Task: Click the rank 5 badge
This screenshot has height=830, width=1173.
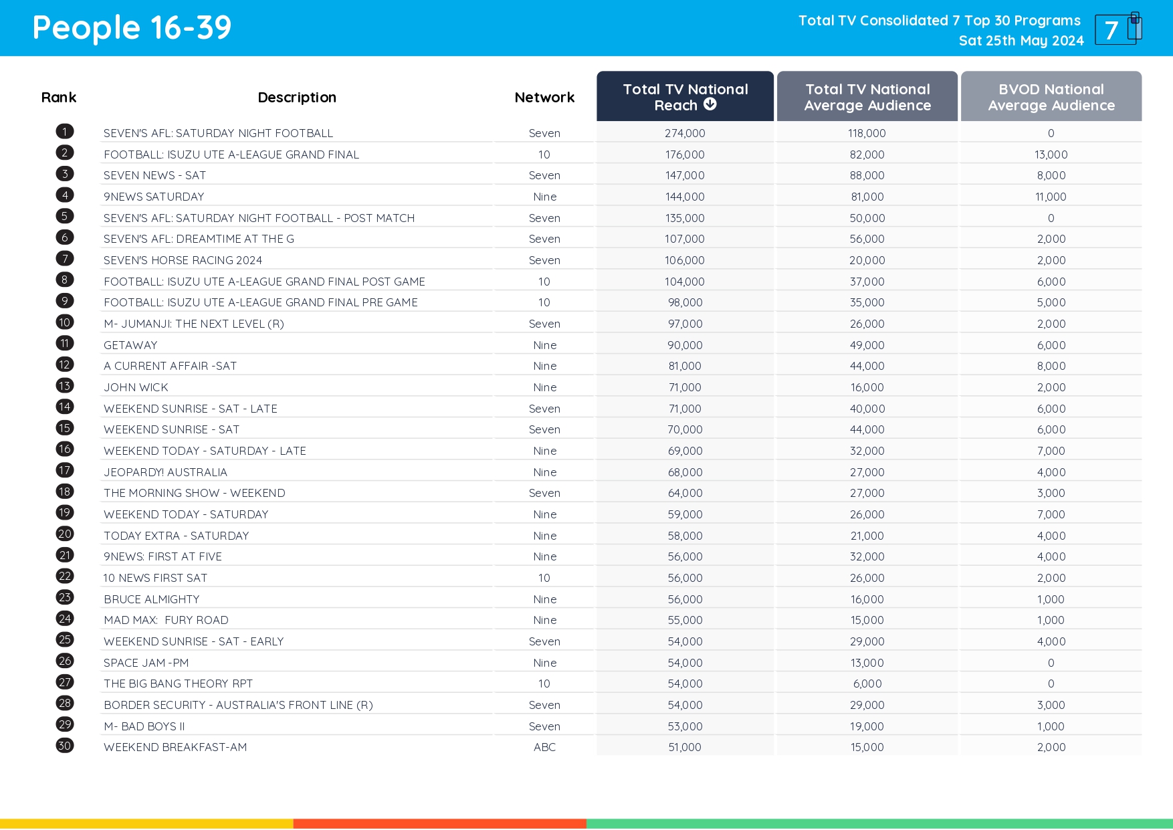Action: click(65, 217)
